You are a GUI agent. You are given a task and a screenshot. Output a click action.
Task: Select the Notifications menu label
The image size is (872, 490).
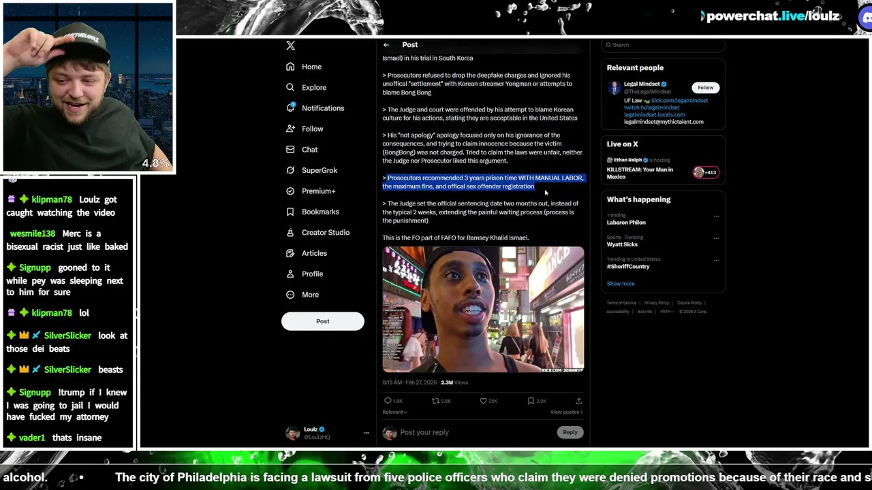323,108
